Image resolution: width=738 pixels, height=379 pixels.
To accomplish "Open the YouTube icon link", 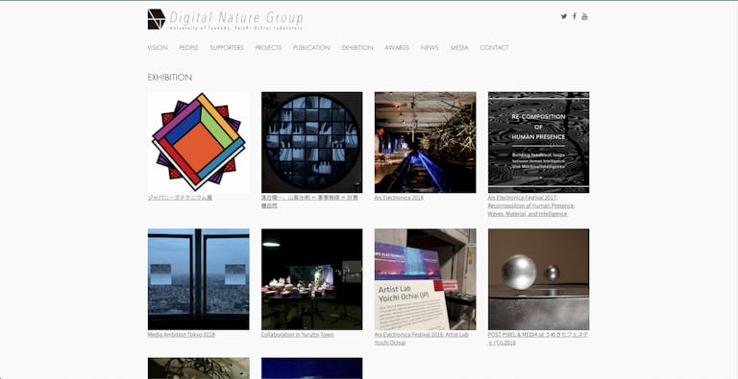I will [584, 16].
